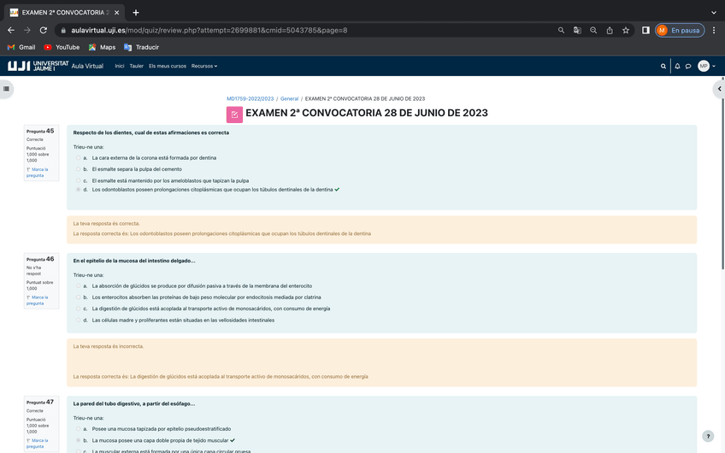The width and height of the screenshot is (725, 453).
Task: Click the browser back arrow
Action: tap(11, 30)
